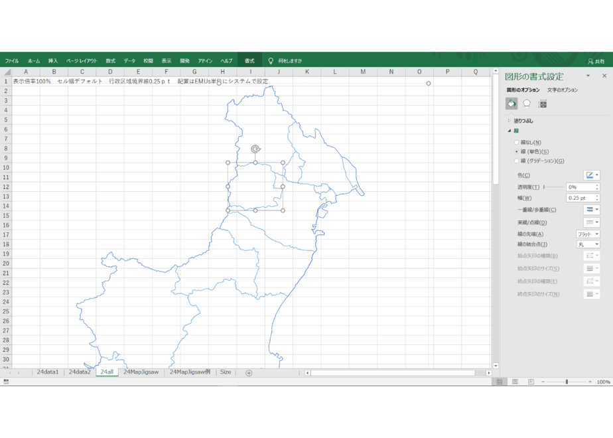The height and width of the screenshot is (438, 613).
Task: Open 線の先端(A) フラット dropdown
Action: tap(588, 234)
